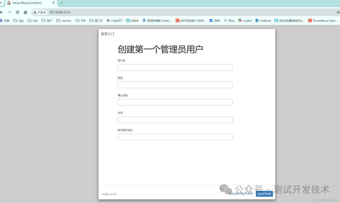This screenshot has height=203, width=340.
Task: Open the tab list dropdown arrow
Action: [1, 3]
